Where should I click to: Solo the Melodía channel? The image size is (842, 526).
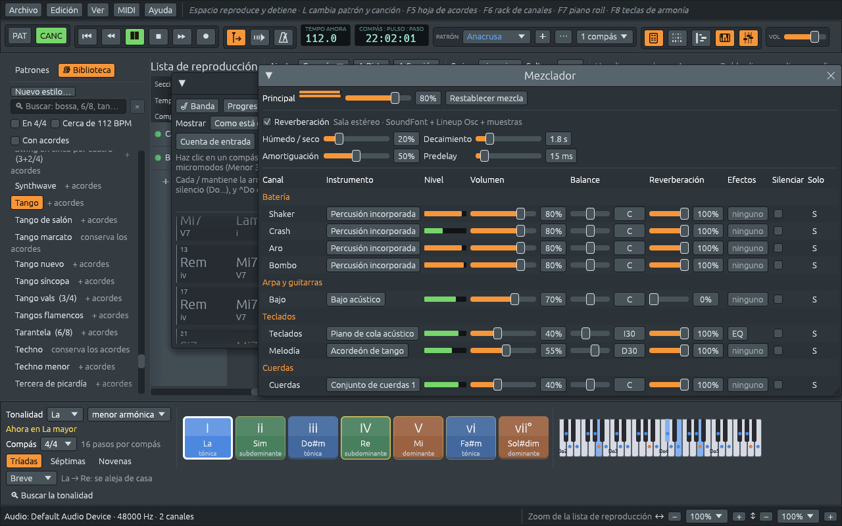coord(814,350)
